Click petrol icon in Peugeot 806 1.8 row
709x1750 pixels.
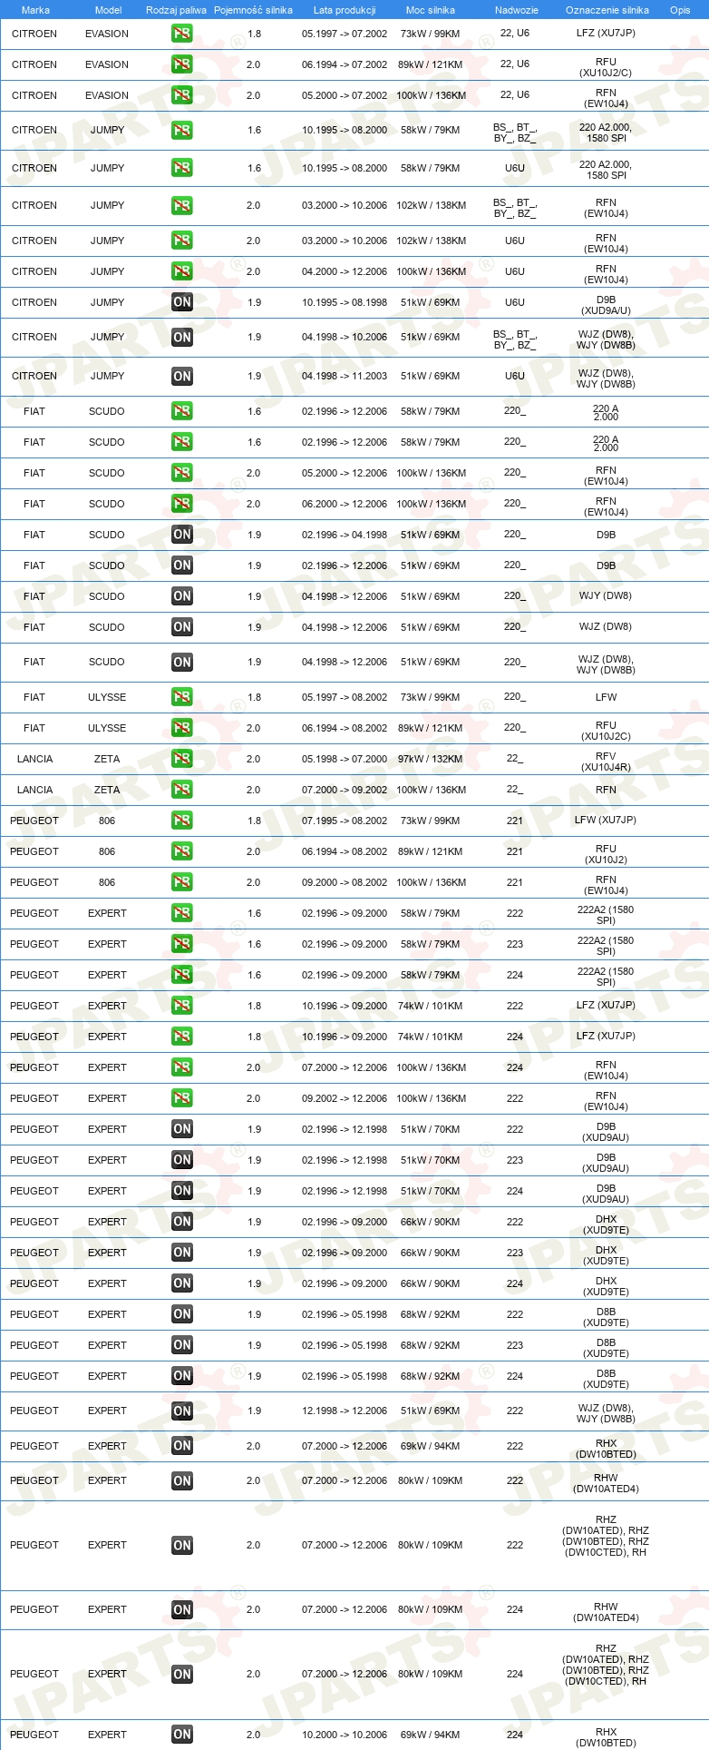point(182,821)
